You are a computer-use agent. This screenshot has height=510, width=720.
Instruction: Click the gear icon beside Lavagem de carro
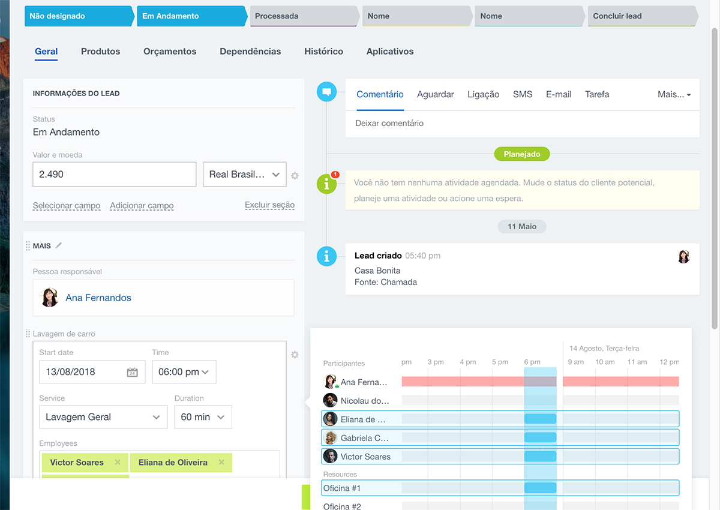(295, 355)
